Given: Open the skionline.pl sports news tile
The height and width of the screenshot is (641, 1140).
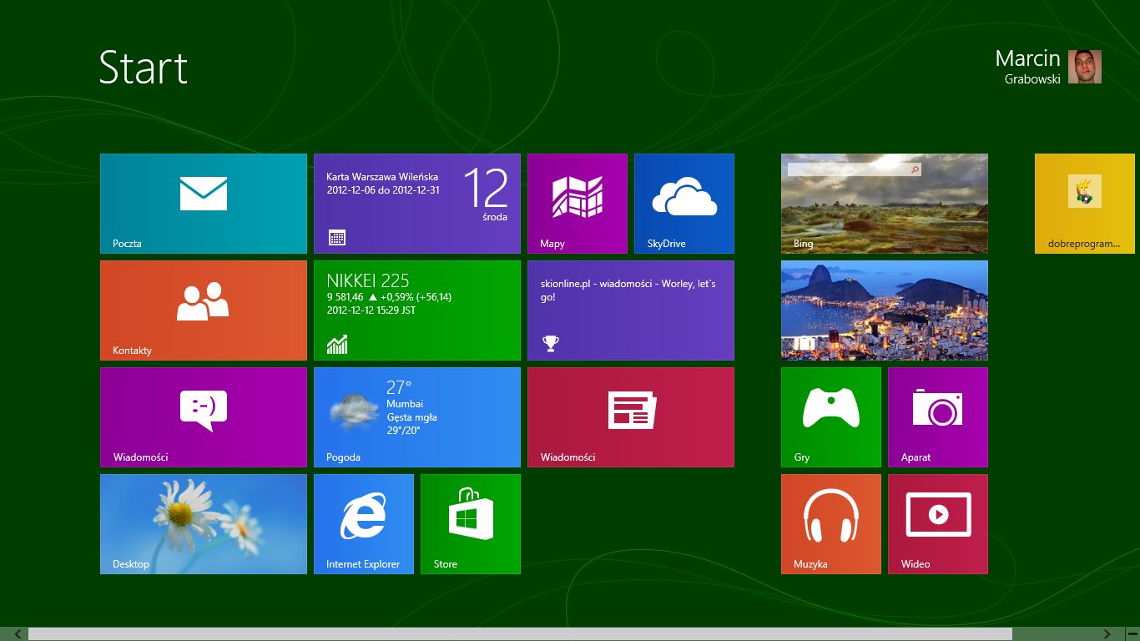Looking at the screenshot, I should point(631,310).
